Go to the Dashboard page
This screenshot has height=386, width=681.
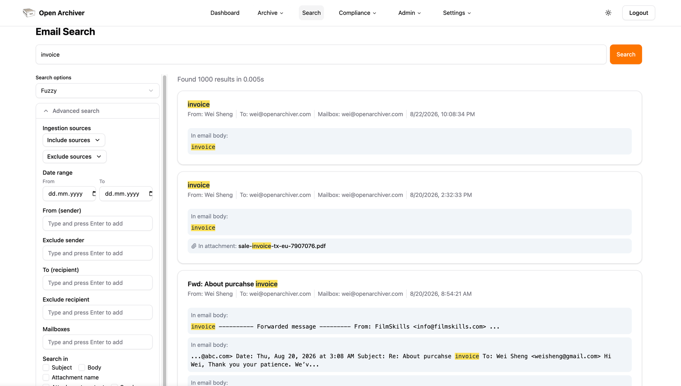pyautogui.click(x=225, y=13)
